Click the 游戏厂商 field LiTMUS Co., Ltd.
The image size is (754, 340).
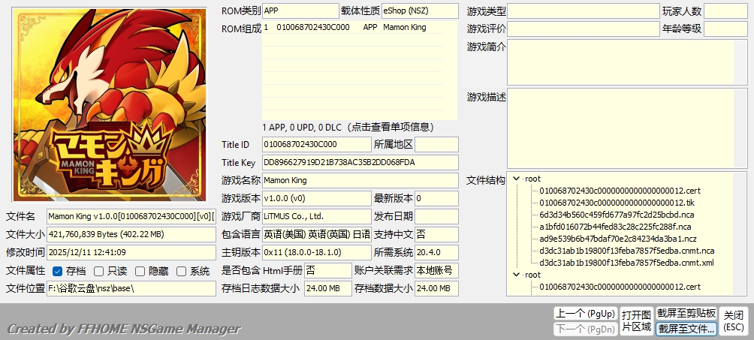[317, 216]
